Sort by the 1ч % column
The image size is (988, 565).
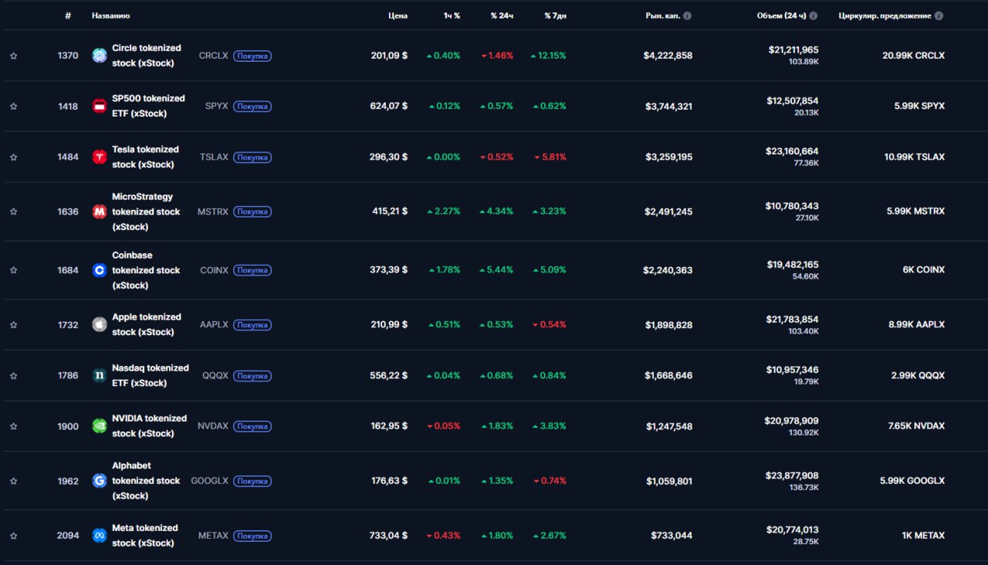click(452, 15)
